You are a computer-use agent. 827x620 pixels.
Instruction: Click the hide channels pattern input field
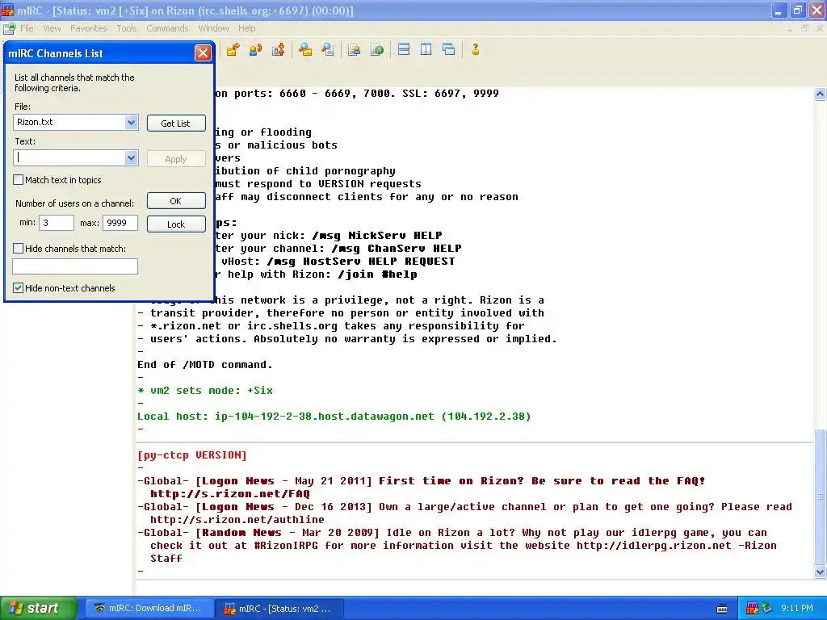click(x=75, y=266)
